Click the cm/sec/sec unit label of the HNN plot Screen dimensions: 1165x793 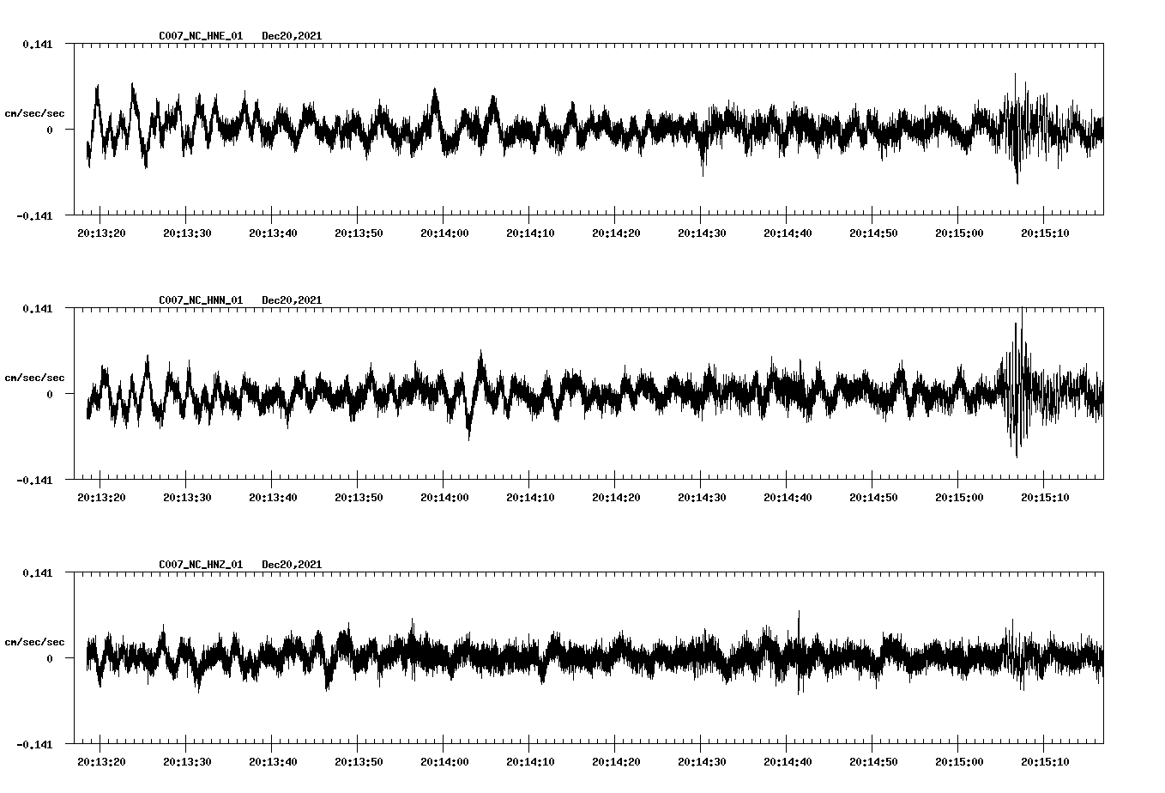tap(34, 378)
